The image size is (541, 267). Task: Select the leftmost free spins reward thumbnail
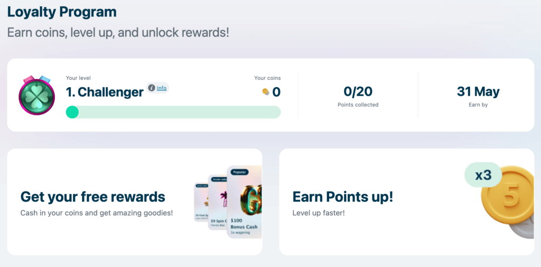point(201,203)
